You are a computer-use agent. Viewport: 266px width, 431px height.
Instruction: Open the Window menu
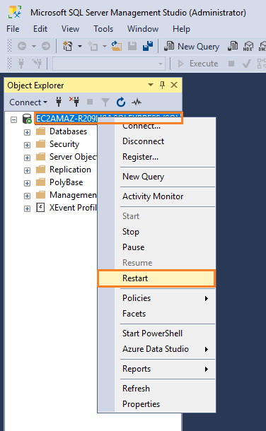pyautogui.click(x=143, y=29)
